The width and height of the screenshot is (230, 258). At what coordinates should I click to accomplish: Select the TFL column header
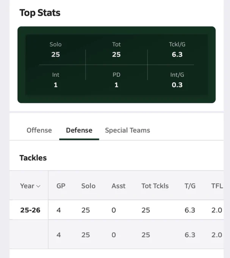click(x=217, y=186)
